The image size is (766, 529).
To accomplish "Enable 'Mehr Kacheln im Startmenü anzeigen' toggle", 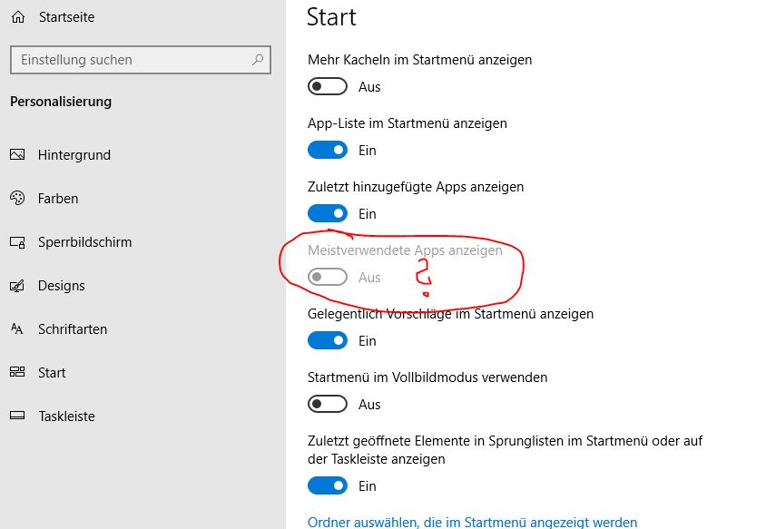I will click(x=328, y=86).
